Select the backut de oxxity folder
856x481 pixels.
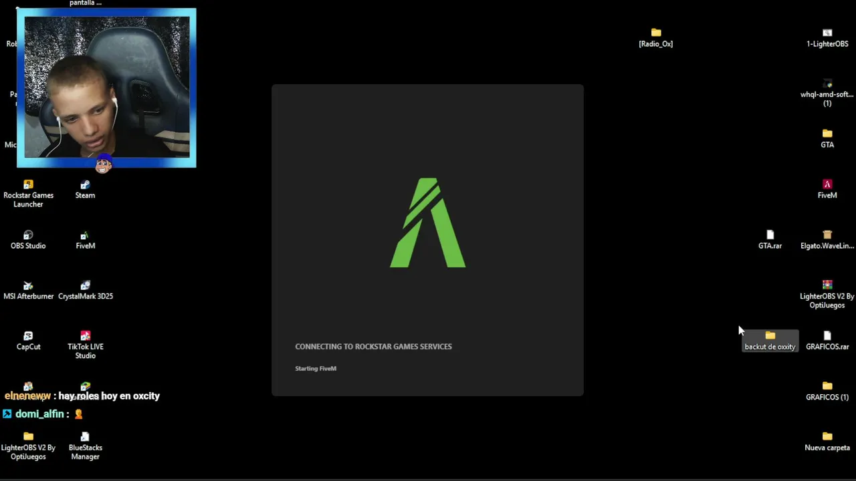pyautogui.click(x=770, y=341)
